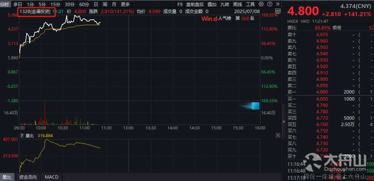Click the 买四 price 4.770
374x181 pixels.
click(322, 118)
